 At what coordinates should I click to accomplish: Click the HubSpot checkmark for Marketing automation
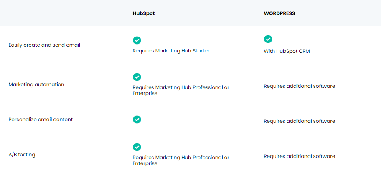(x=137, y=77)
